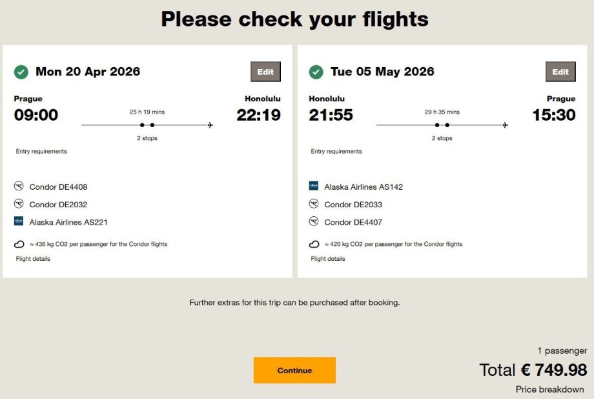594x399 pixels.
Task: Click Alaska Airlines logo next to AS142
Action: pos(314,186)
